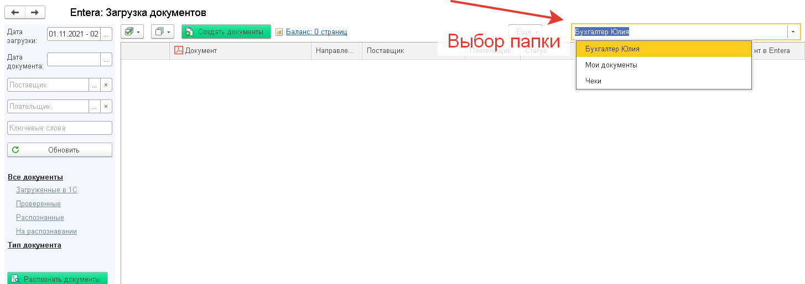The image size is (805, 284).
Task: Click the balance notepad icon
Action: 279,32
